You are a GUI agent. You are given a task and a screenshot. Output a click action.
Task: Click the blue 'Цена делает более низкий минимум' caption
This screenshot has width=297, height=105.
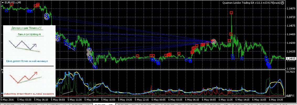(27, 61)
